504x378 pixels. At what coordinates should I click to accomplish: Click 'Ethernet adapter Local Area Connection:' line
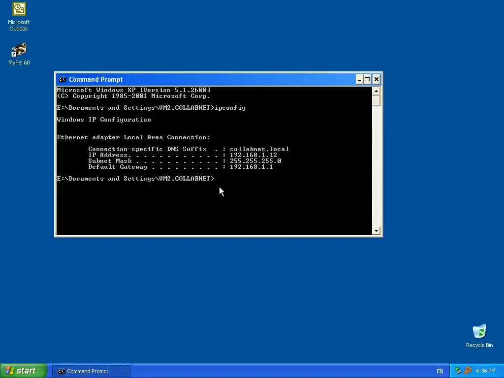pos(133,137)
